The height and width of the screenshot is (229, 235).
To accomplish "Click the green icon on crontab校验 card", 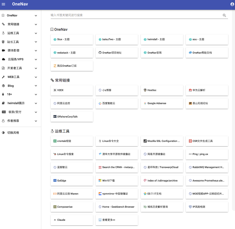I will click(x=55, y=141).
